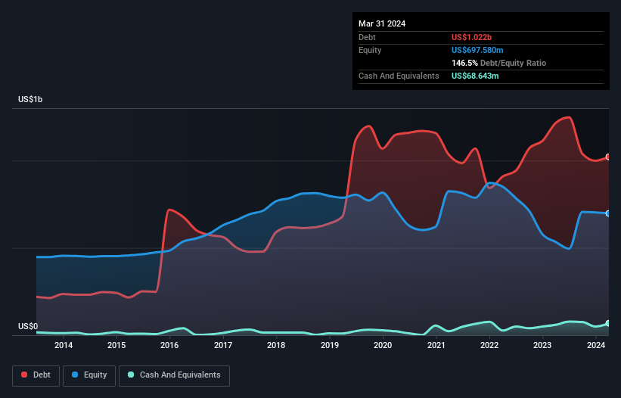Click the Equity row label in tooltip
Image resolution: width=621 pixels, height=398 pixels.
(370, 50)
